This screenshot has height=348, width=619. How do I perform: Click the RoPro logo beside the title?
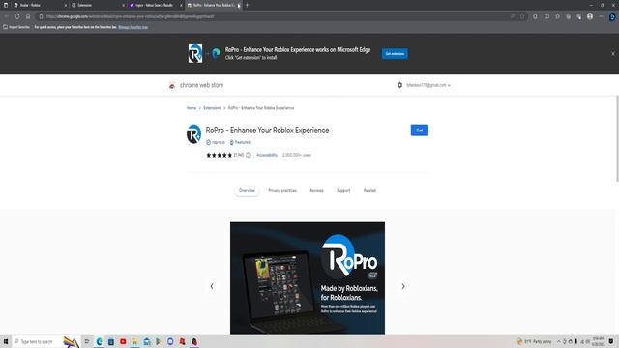point(193,134)
